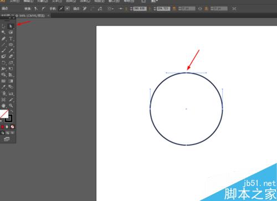Select the Column Graph tool

tap(11, 94)
